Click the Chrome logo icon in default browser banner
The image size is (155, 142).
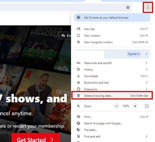pos(78,17)
